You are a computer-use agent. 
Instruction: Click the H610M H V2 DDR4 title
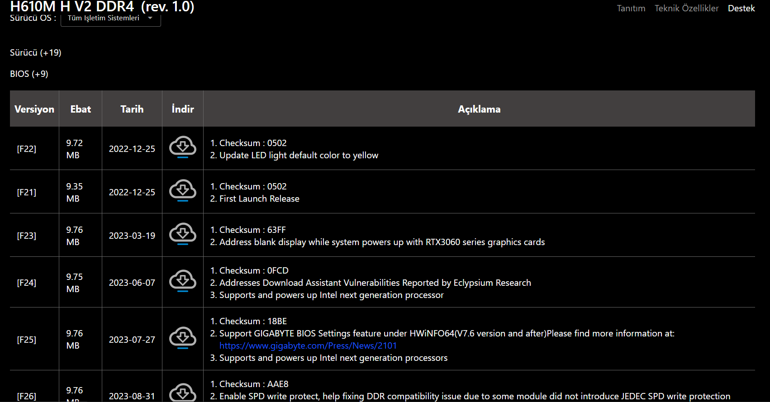click(102, 6)
